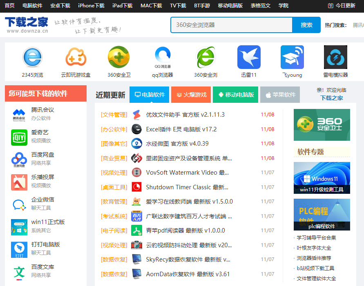The width and height of the screenshot is (364, 286).
Task: Open MAC下载 in top navigation
Action: (x=151, y=6)
